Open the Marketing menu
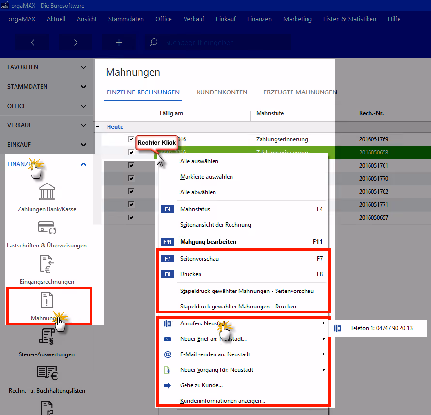The height and width of the screenshot is (415, 431). pos(297,19)
